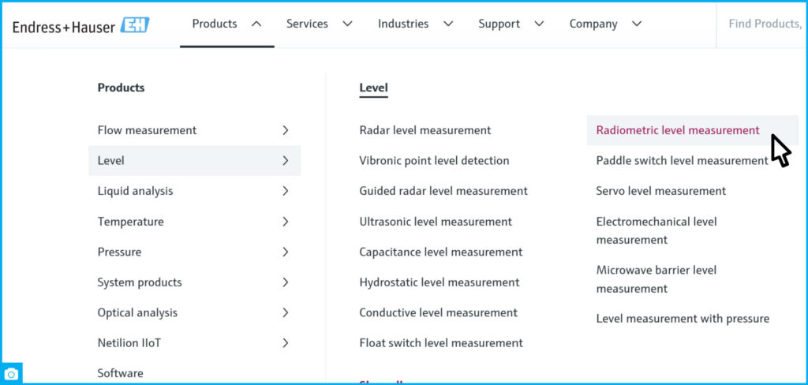Select Vibronic point level detection

pyautogui.click(x=434, y=160)
